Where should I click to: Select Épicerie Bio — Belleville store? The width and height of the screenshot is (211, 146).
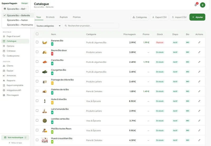tap(18, 15)
